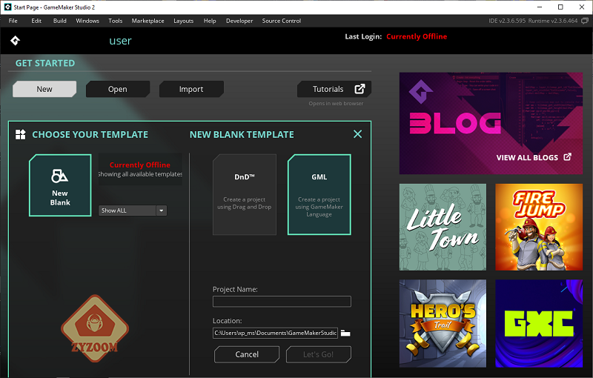Click the external link icon beside View All Blogs
593x378 pixels.
(567, 157)
